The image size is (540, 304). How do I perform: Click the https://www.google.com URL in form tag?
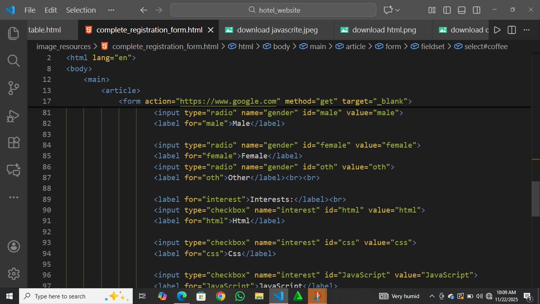point(228,101)
